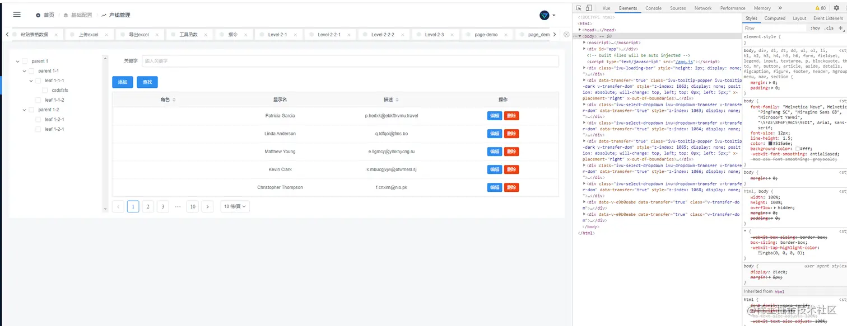847x326 pixels.
Task: Switch to the Sources tab in DevTools
Action: (x=678, y=8)
